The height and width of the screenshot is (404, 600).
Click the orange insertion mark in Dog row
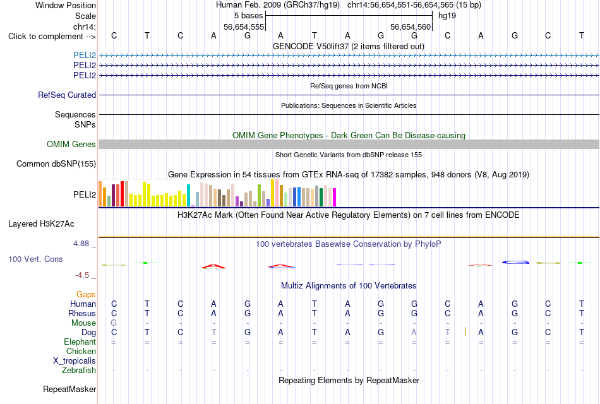coord(465,331)
